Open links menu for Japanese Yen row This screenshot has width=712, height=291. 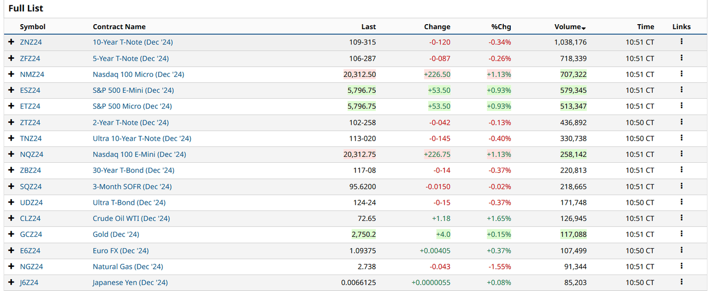coord(681,282)
